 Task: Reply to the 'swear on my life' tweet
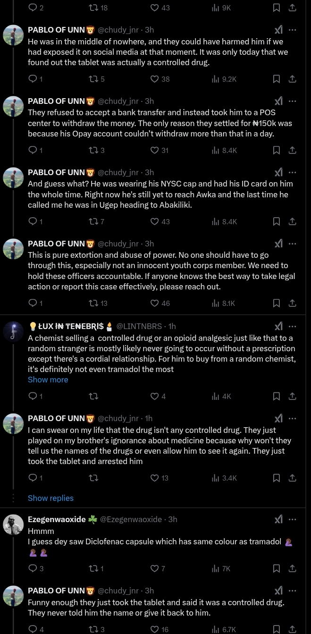[x=33, y=478]
